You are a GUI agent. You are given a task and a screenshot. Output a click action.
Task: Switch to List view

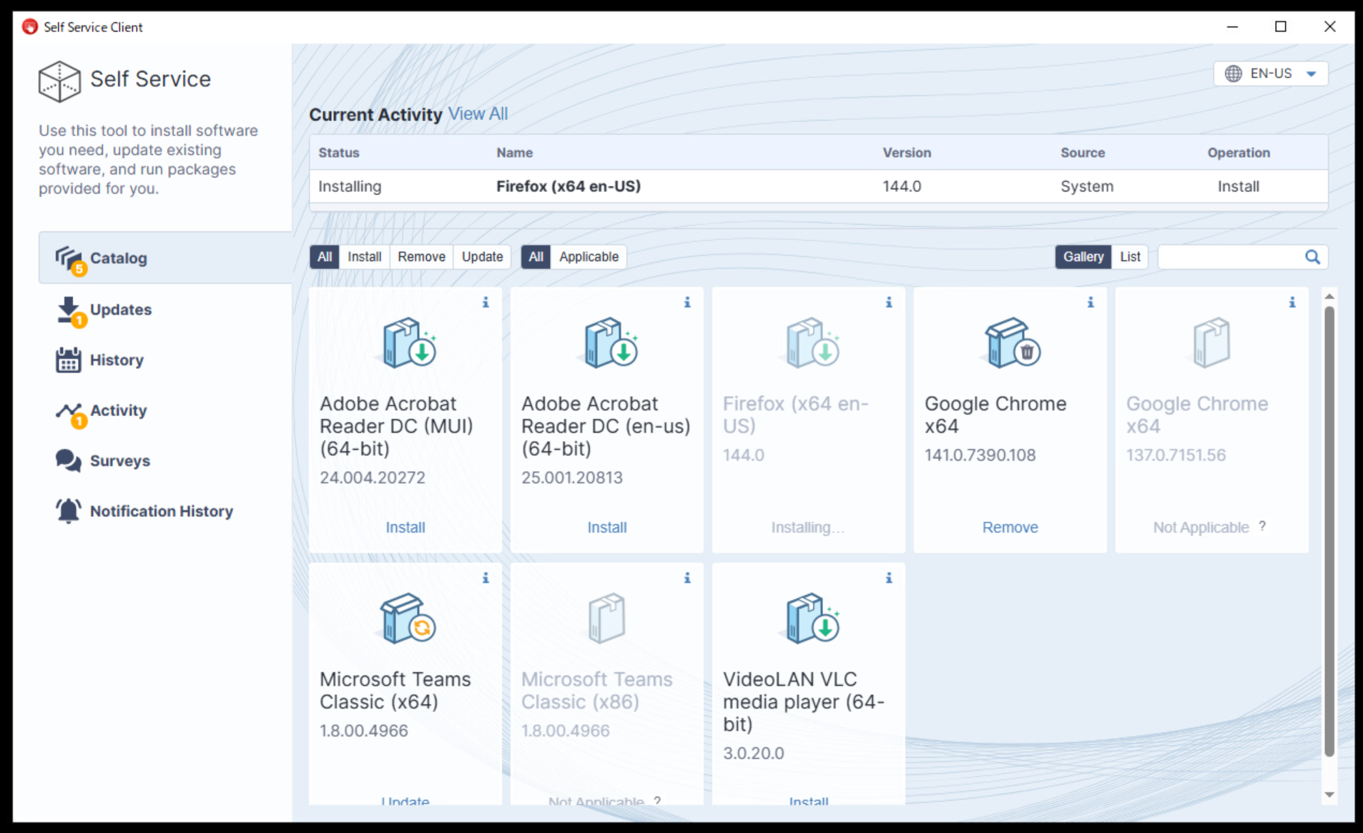click(1130, 257)
